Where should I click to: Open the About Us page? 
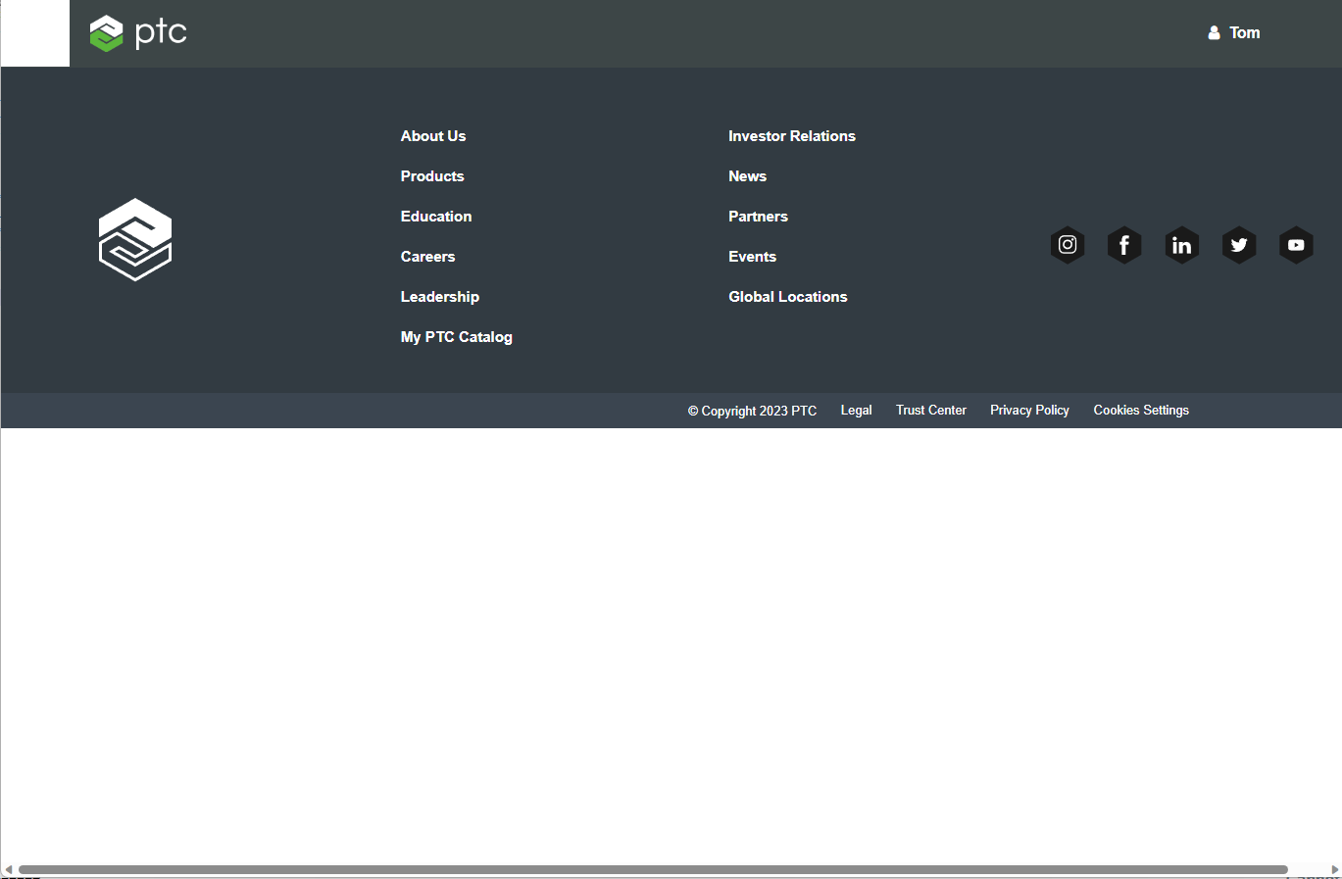click(432, 136)
